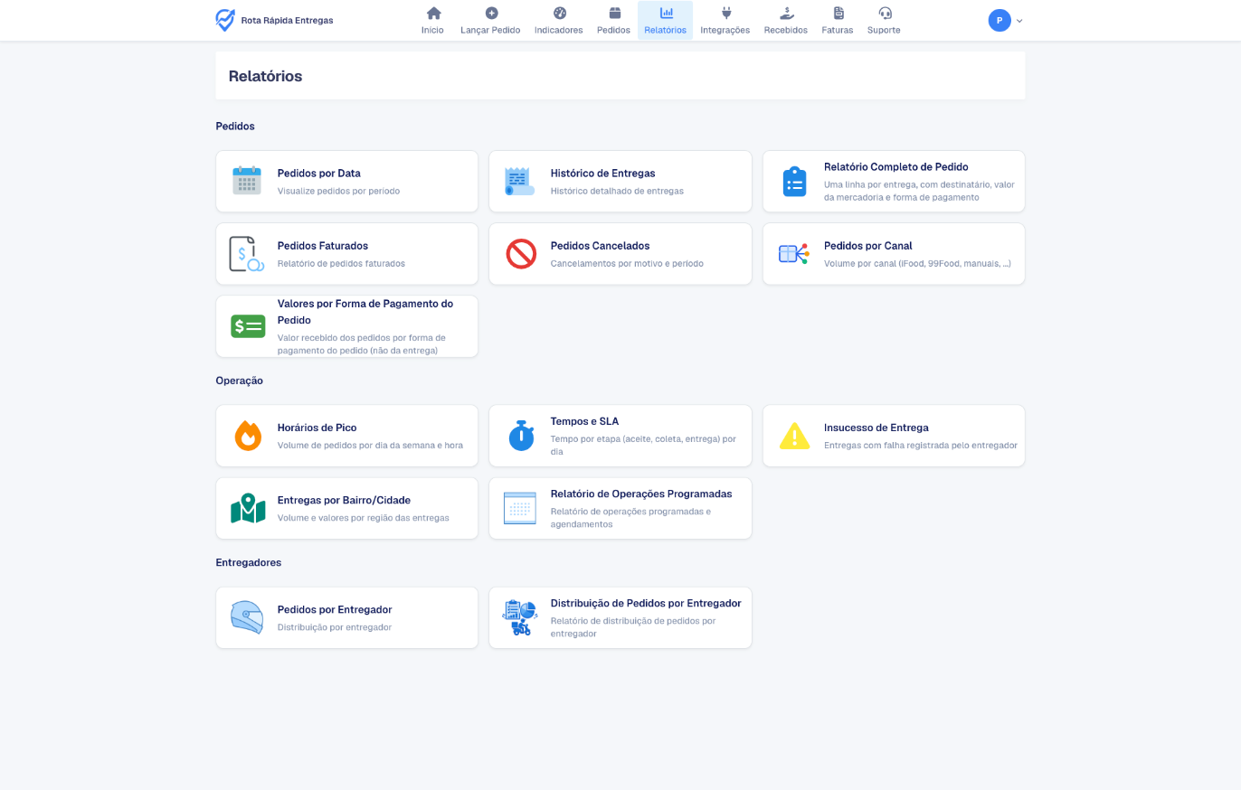Click the text "Relatório de operações programadas e agendamentos"
Screen dimensions: 1241x790
[x=631, y=518]
